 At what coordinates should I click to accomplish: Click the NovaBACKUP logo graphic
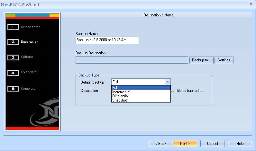point(44,112)
